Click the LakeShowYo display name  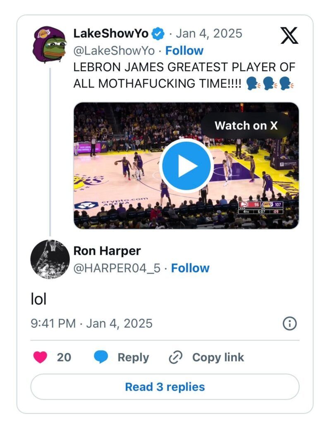click(111, 34)
